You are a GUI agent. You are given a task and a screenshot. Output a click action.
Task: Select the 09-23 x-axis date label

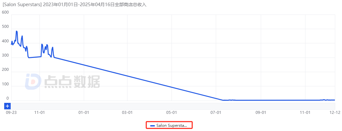[x=11, y=113]
